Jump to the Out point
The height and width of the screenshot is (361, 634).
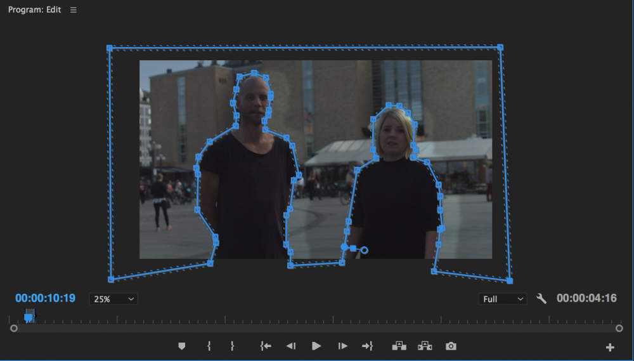367,346
